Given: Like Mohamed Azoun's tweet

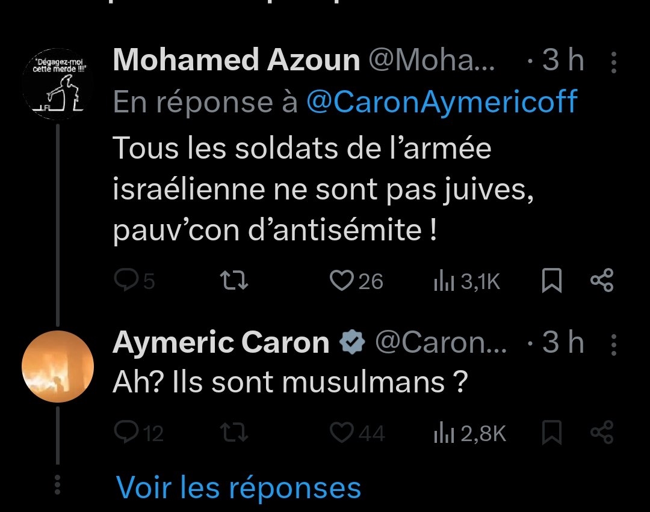Looking at the screenshot, I should point(343,281).
